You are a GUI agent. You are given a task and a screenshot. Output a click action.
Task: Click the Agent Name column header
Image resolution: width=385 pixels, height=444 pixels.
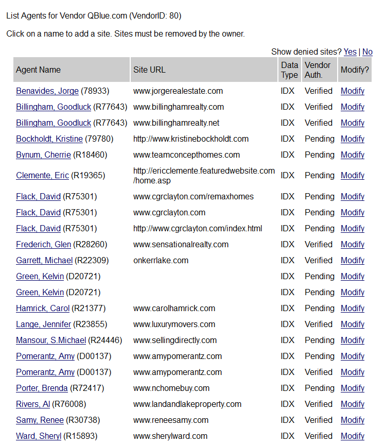click(38, 70)
